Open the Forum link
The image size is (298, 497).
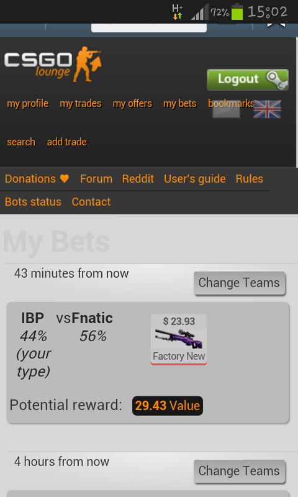tap(96, 179)
